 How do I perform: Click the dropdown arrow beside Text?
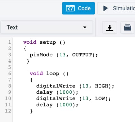[x=85, y=27]
